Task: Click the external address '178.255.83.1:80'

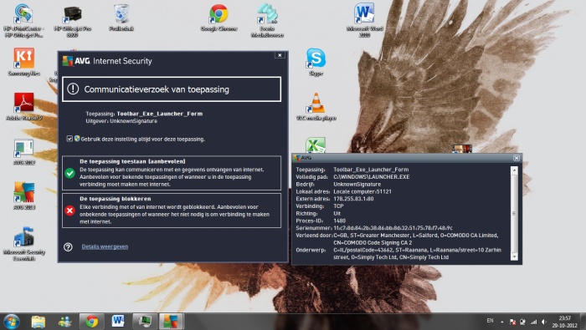Action: click(x=353, y=199)
